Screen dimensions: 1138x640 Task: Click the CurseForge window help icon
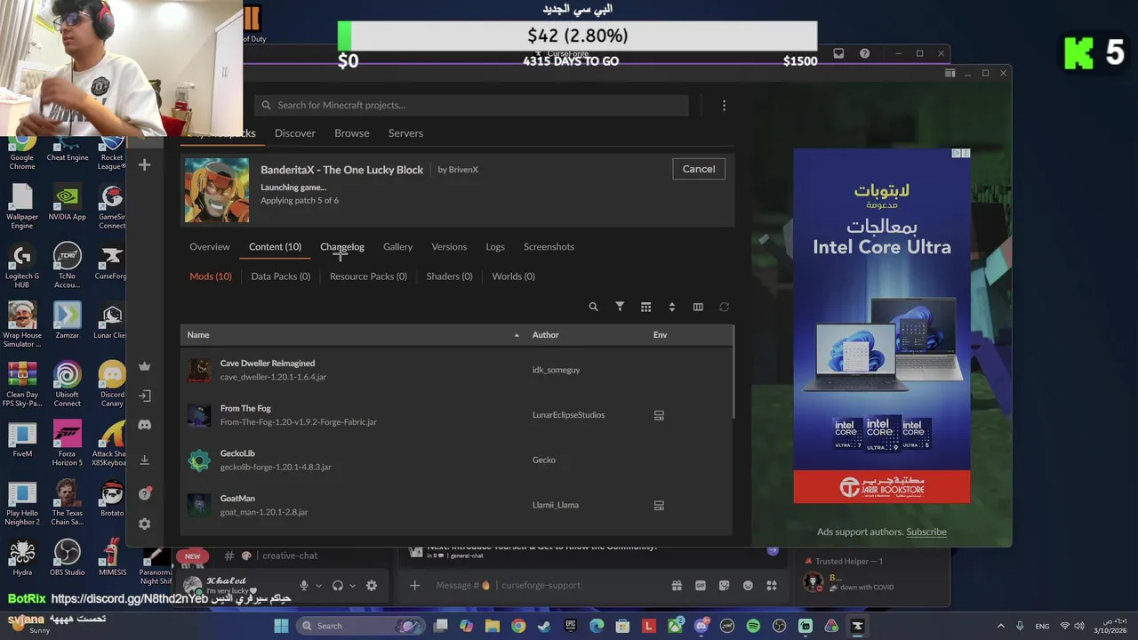point(864,53)
